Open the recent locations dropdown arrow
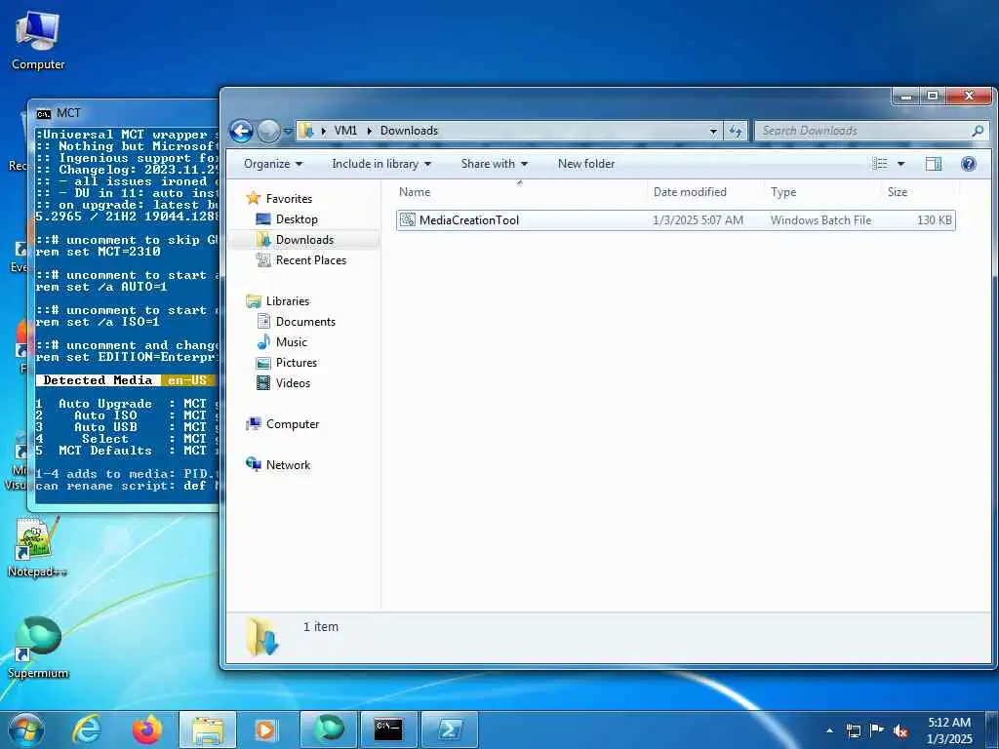The height and width of the screenshot is (749, 999). tap(288, 132)
